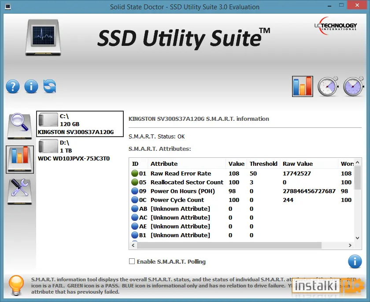This screenshot has height=302, width=370.
Task: Open the blue info icon in the toolbar
Action: (31, 87)
